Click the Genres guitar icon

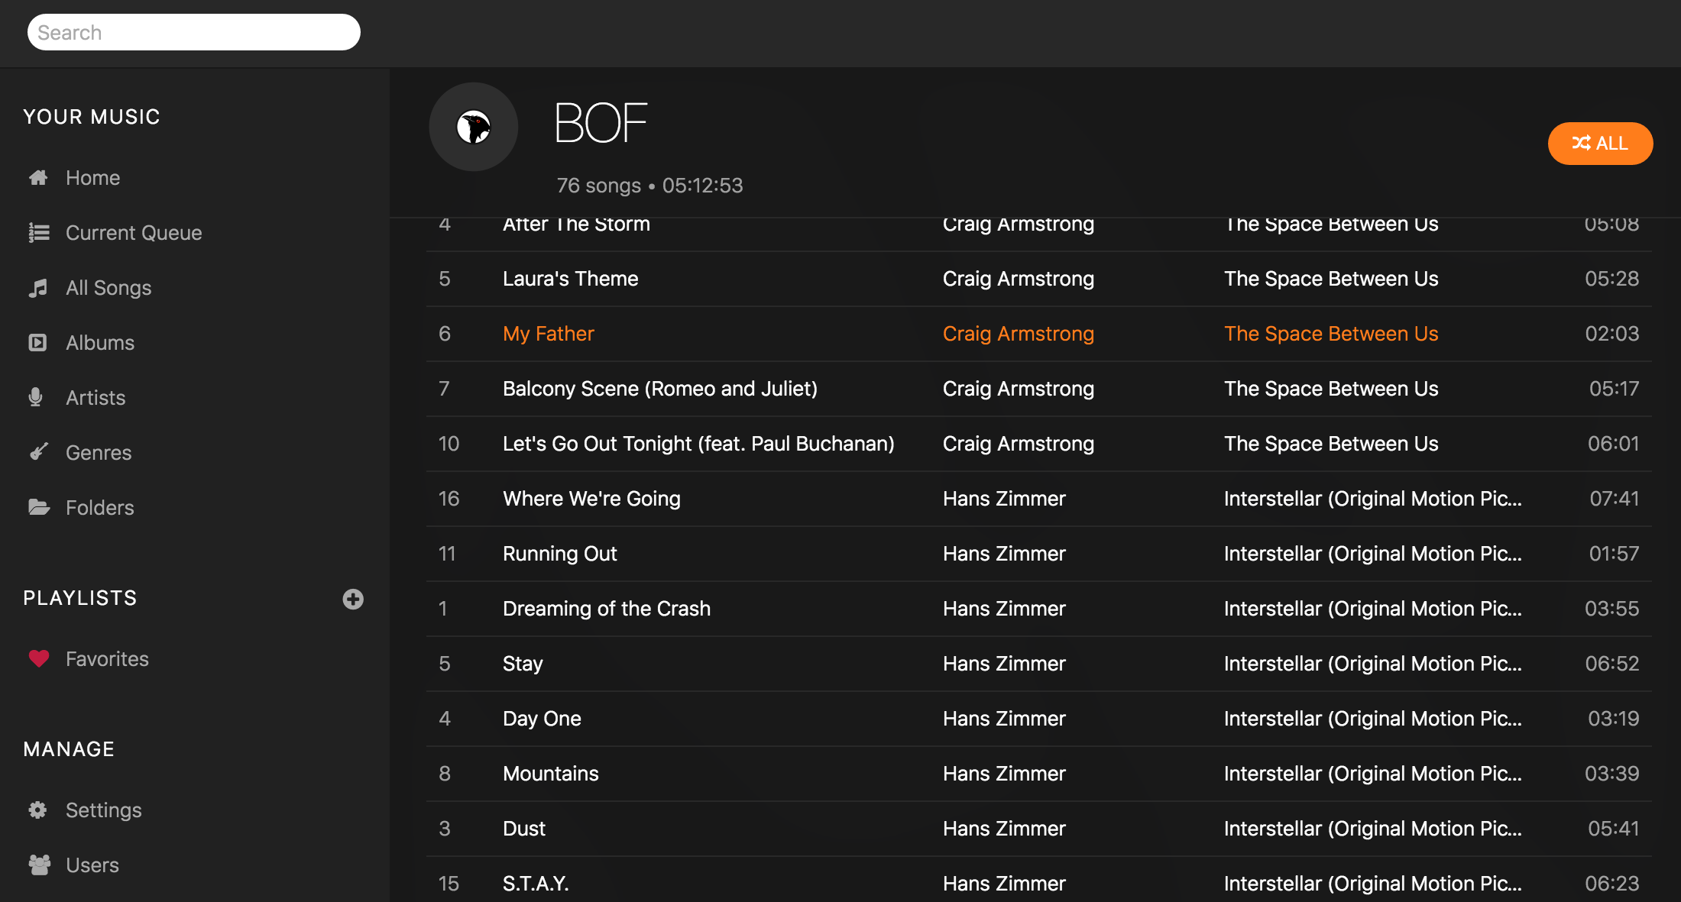38,452
